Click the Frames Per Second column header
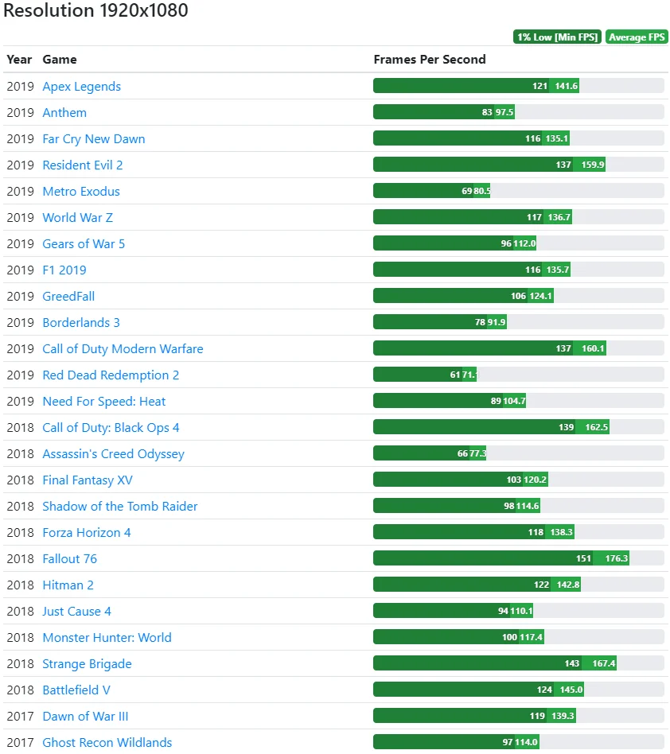This screenshot has width=670, height=754. click(429, 59)
